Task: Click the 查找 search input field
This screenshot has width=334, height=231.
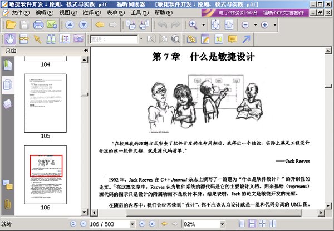Action: (114, 39)
